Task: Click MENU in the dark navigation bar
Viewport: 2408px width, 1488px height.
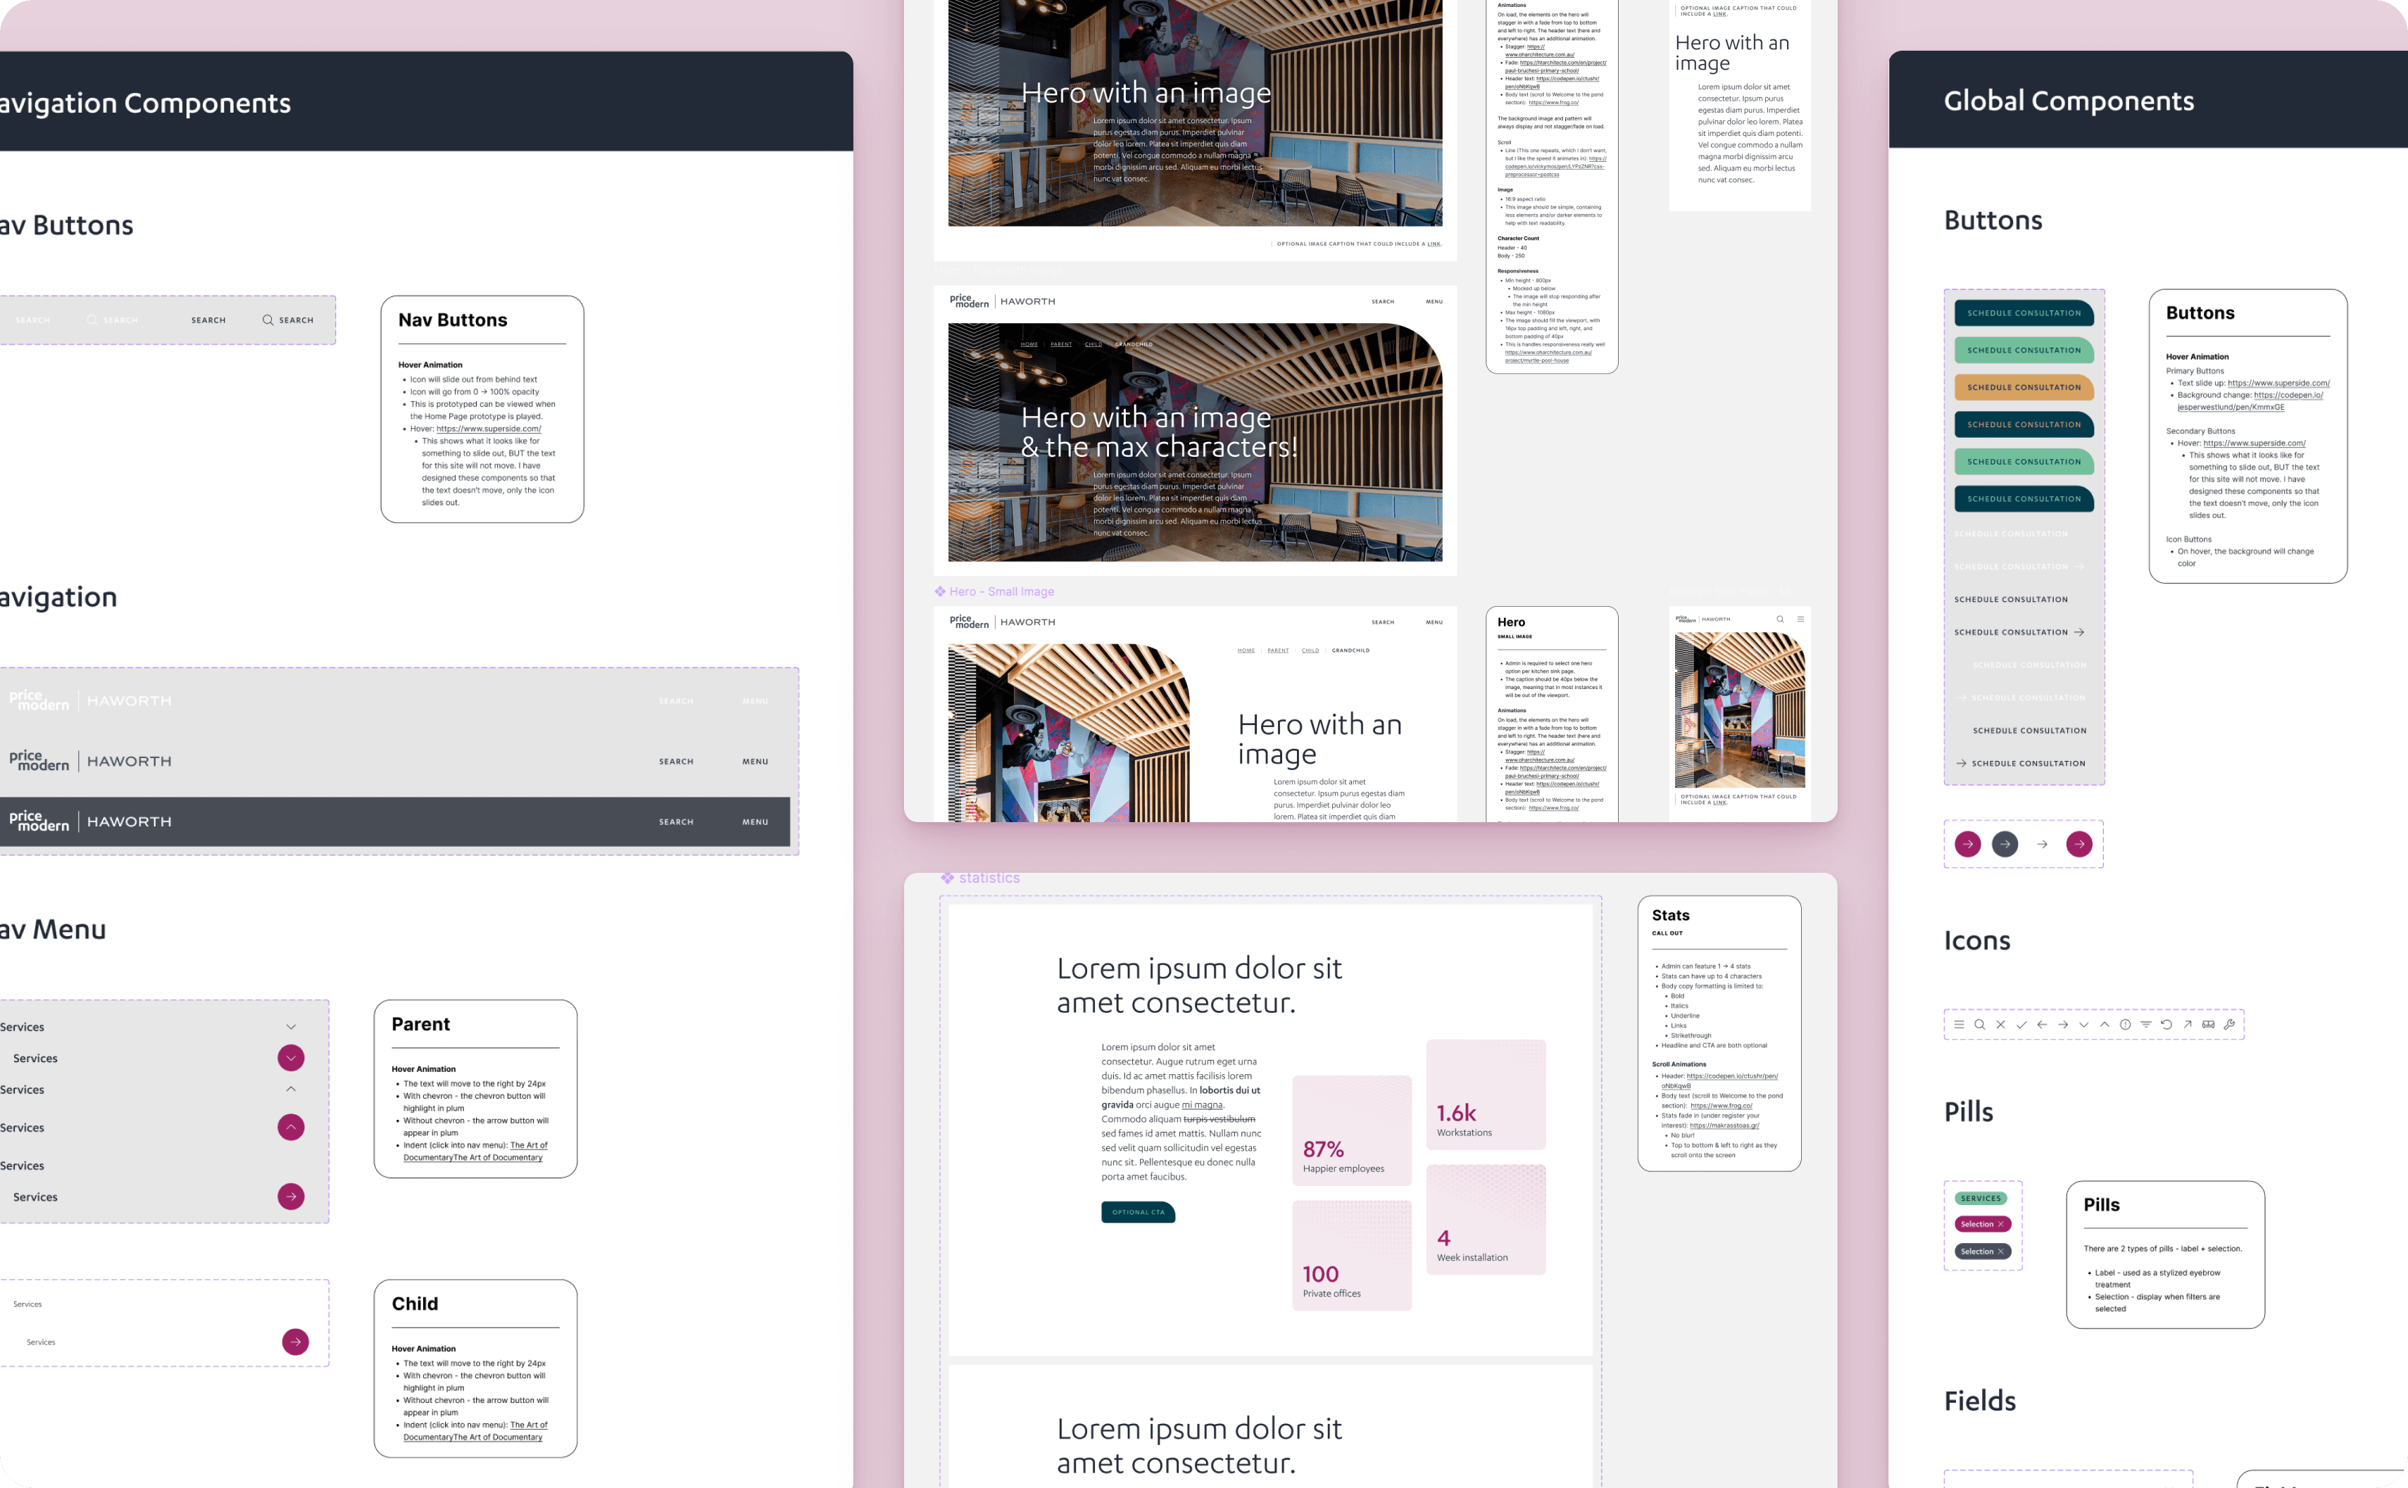Action: pyautogui.click(x=755, y=821)
